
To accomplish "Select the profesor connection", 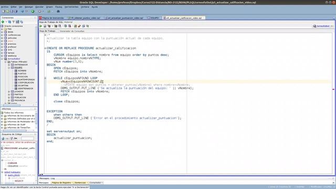I will (12, 47).
